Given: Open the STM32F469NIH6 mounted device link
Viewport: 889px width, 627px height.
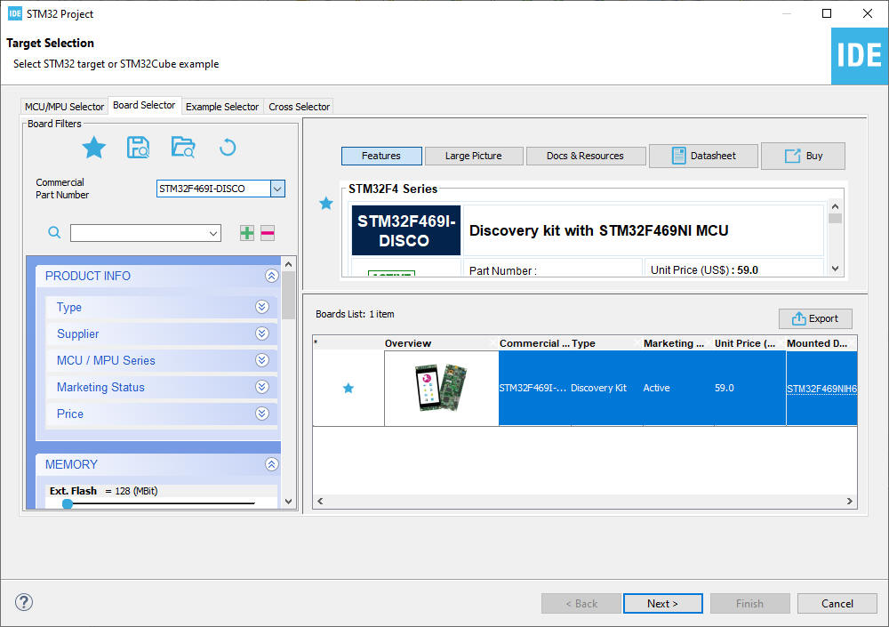Looking at the screenshot, I should 821,389.
